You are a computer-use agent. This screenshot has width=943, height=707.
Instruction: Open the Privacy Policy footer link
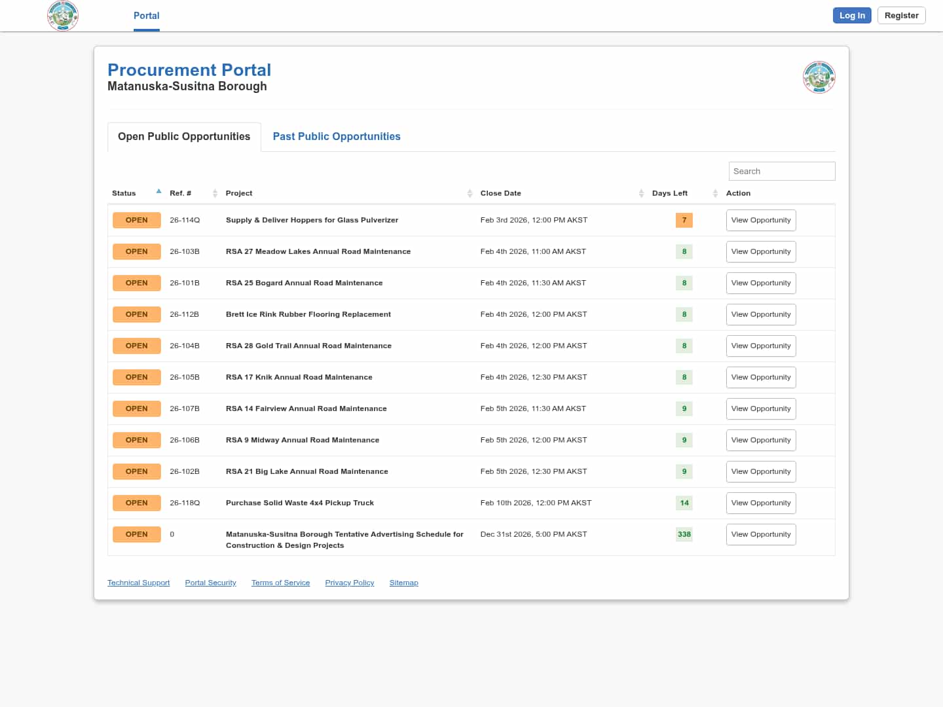coord(349,583)
